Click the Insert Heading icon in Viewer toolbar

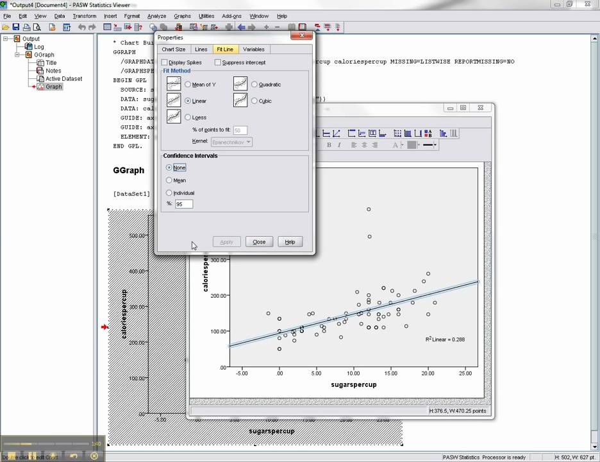click(x=317, y=27)
